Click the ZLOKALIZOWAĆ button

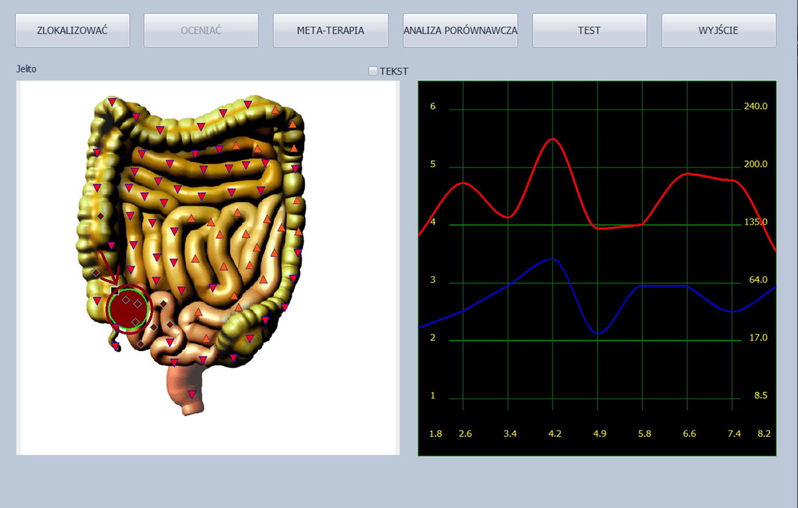point(72,30)
